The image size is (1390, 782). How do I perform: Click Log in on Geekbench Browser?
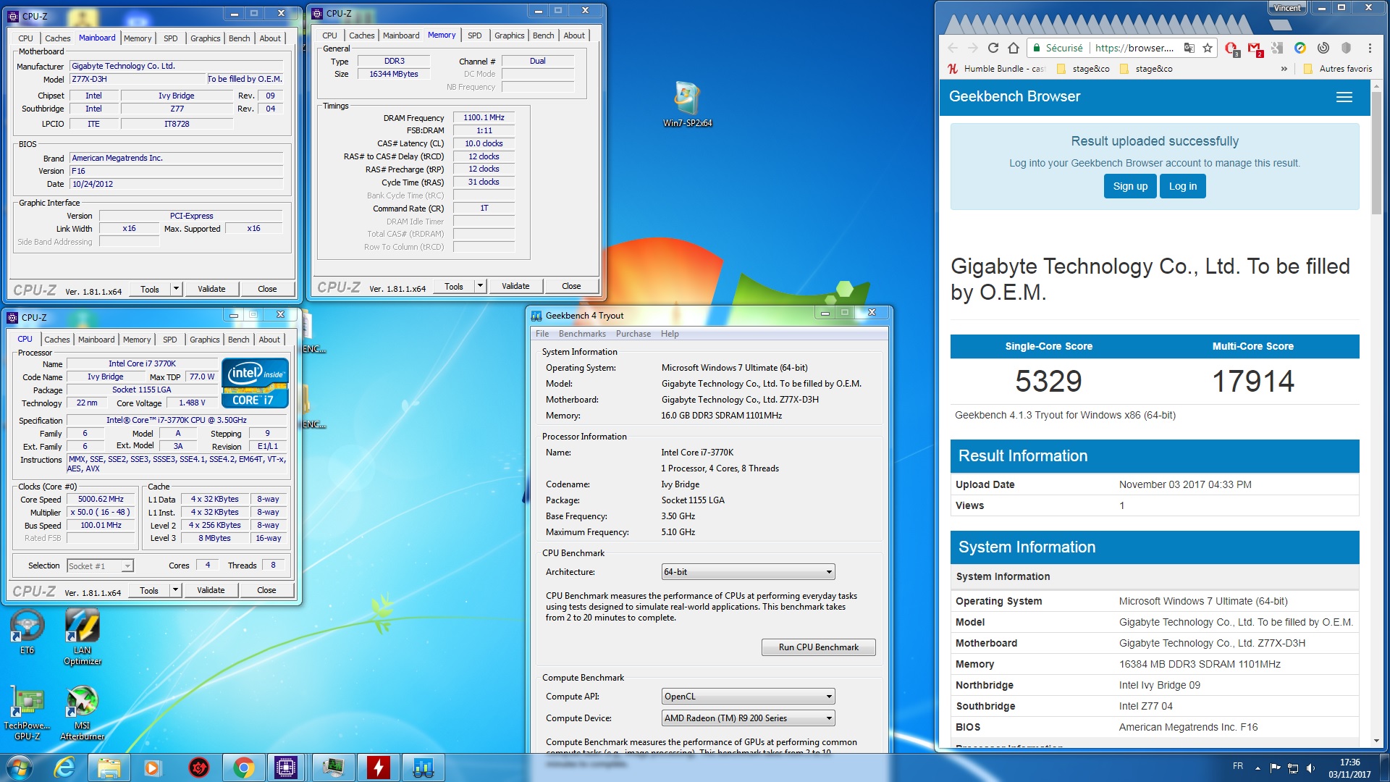pyautogui.click(x=1183, y=186)
